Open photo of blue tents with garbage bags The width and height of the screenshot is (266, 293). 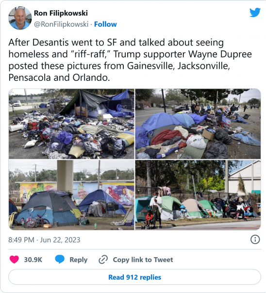click(x=198, y=124)
